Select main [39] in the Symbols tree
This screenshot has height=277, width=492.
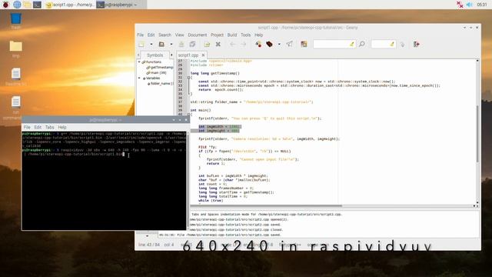tap(156, 72)
